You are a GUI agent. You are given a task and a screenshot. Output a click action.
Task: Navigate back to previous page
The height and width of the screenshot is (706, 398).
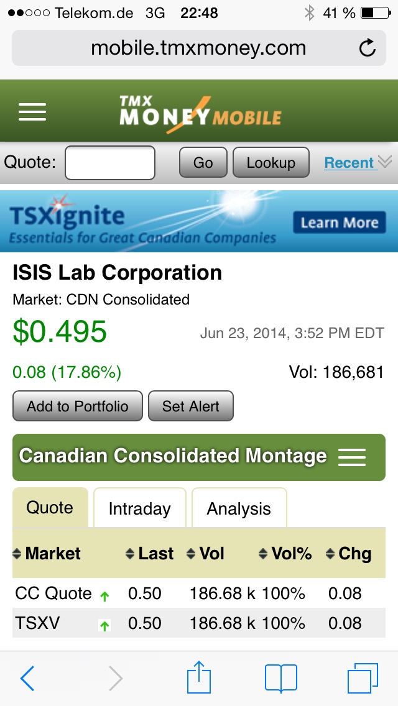click(27, 677)
